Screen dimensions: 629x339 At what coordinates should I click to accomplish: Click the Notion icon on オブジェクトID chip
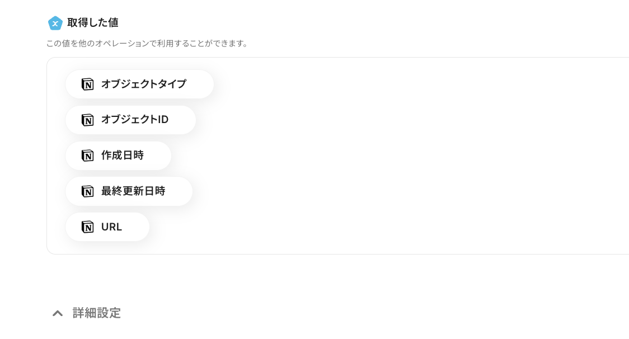coord(87,120)
